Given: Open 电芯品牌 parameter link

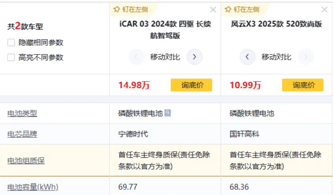Looking at the screenshot, I should pos(22,134).
